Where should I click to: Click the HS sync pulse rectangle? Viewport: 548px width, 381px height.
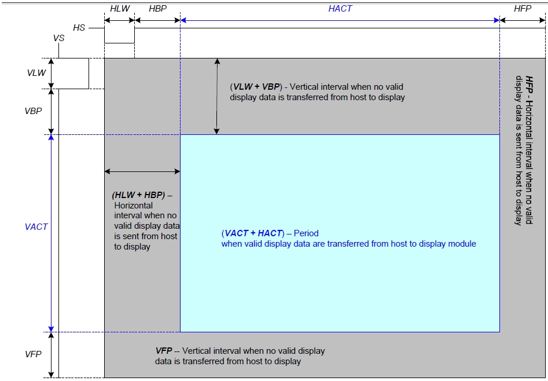point(119,35)
